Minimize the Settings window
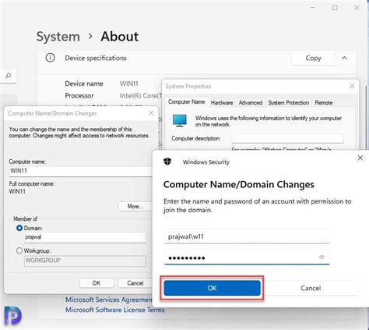369x330 pixels. 313,8
